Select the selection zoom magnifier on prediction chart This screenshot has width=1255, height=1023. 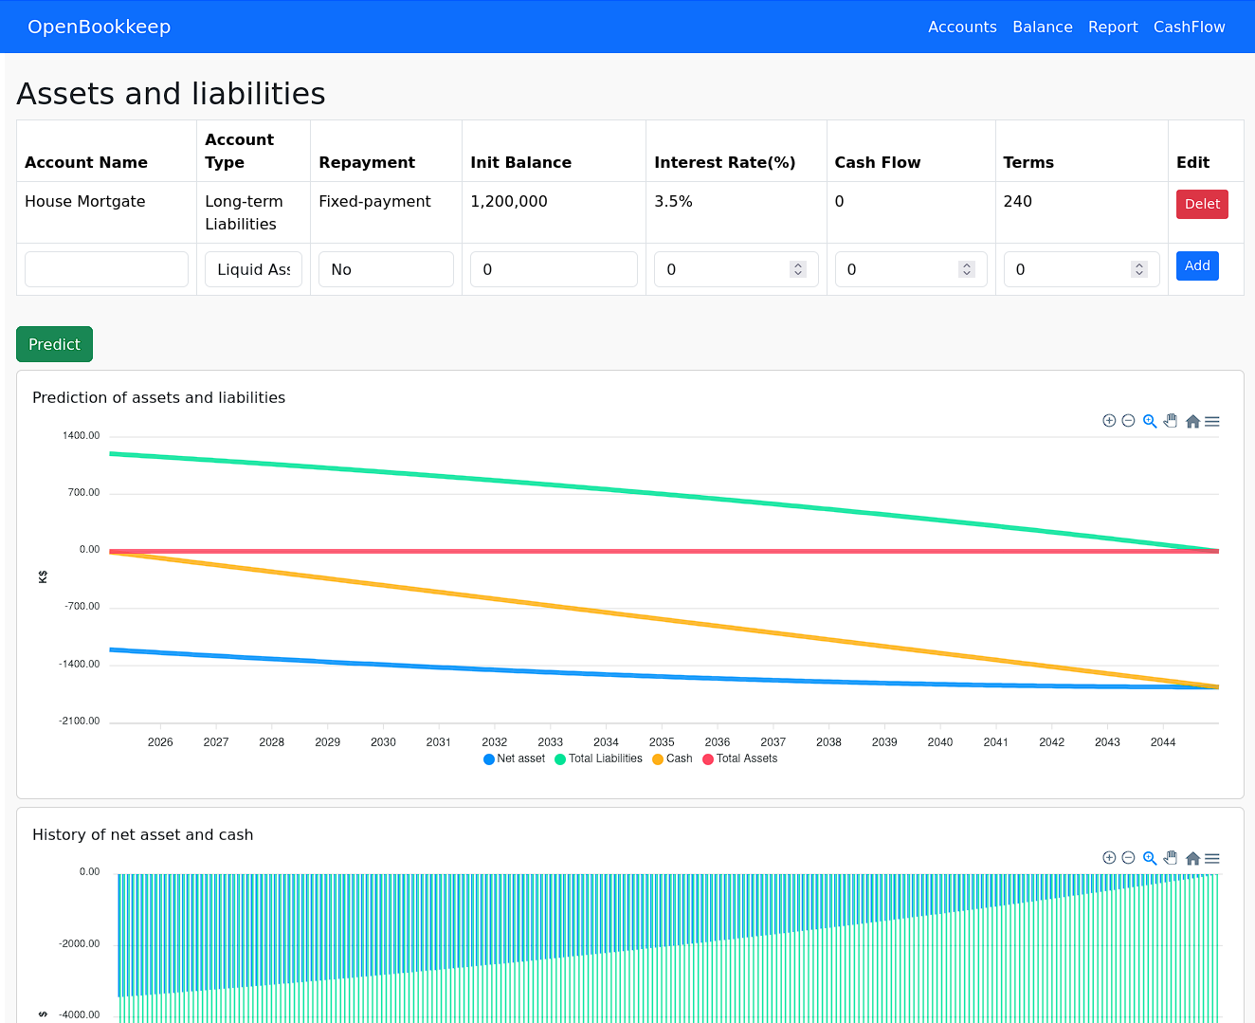[1150, 421]
